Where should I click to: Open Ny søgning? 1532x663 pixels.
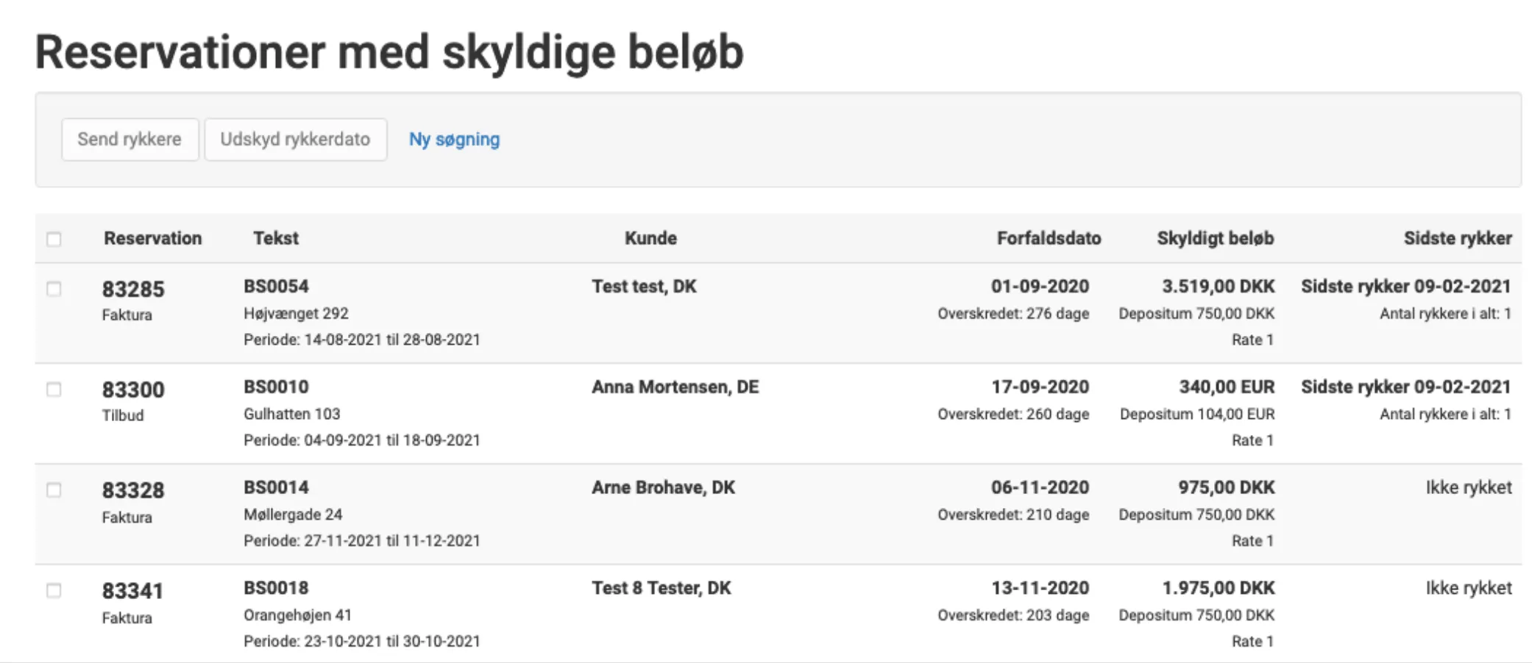click(454, 139)
